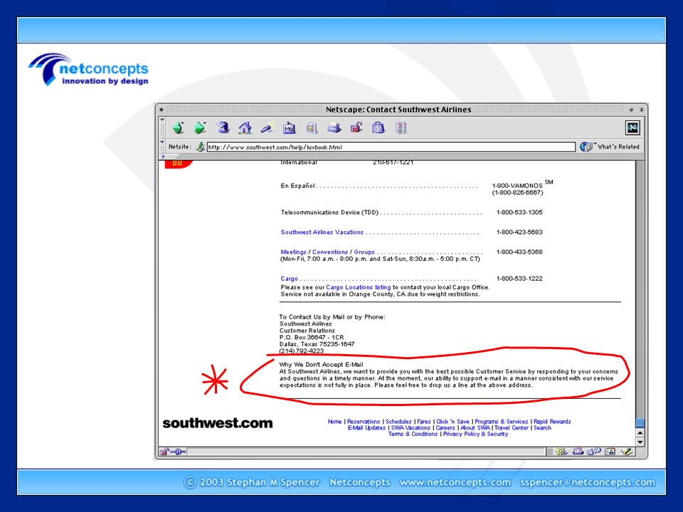This screenshot has width=683, height=512.
Task: Open the Security padlock icon
Action: pos(356,127)
